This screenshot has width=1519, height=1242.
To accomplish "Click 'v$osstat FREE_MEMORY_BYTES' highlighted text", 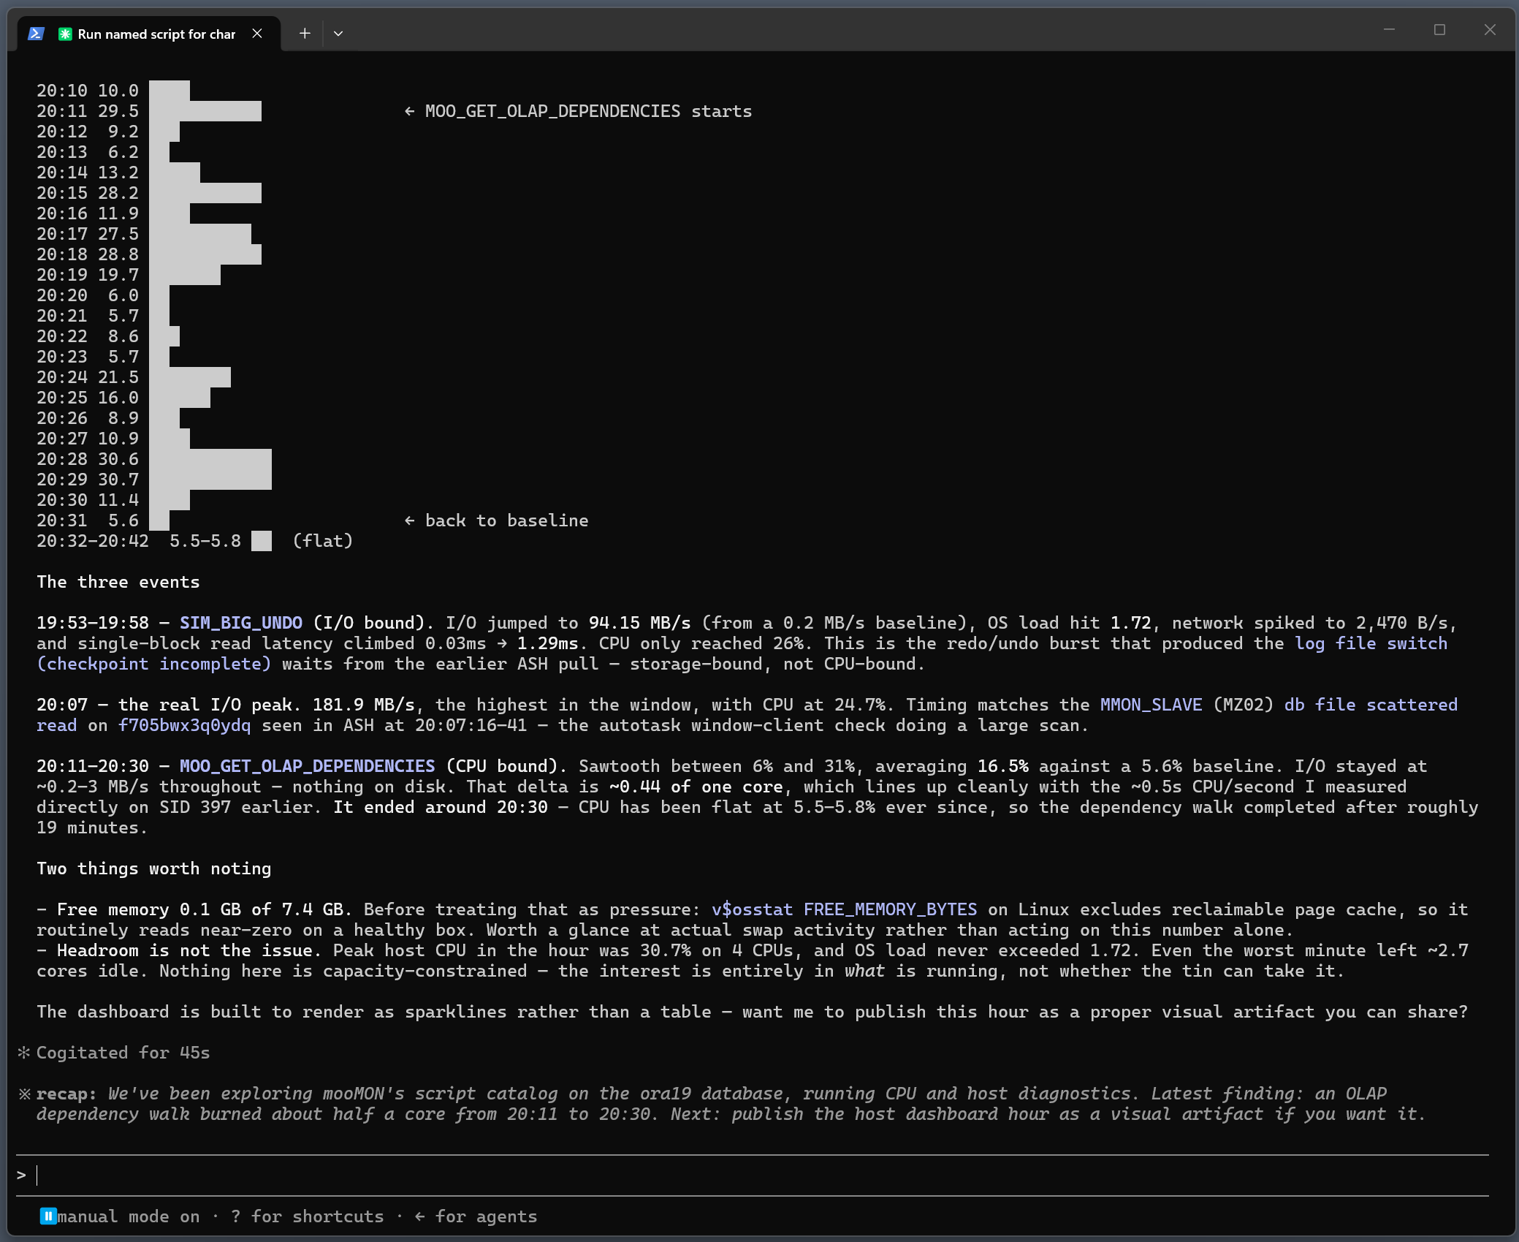I will tap(844, 909).
